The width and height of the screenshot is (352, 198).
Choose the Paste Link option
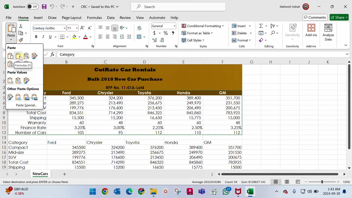pos(18,97)
